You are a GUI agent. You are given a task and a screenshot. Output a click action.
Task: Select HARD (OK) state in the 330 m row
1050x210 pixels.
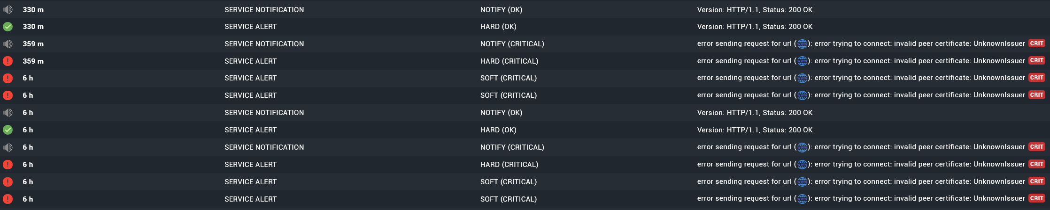coord(498,27)
